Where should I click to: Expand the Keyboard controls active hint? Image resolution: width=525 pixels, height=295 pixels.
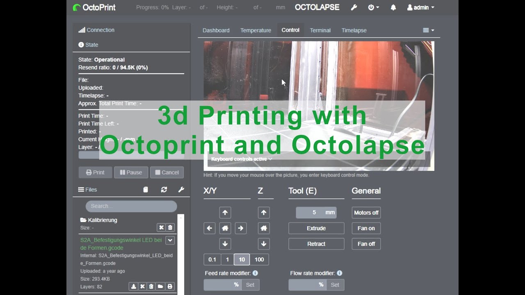click(242, 159)
